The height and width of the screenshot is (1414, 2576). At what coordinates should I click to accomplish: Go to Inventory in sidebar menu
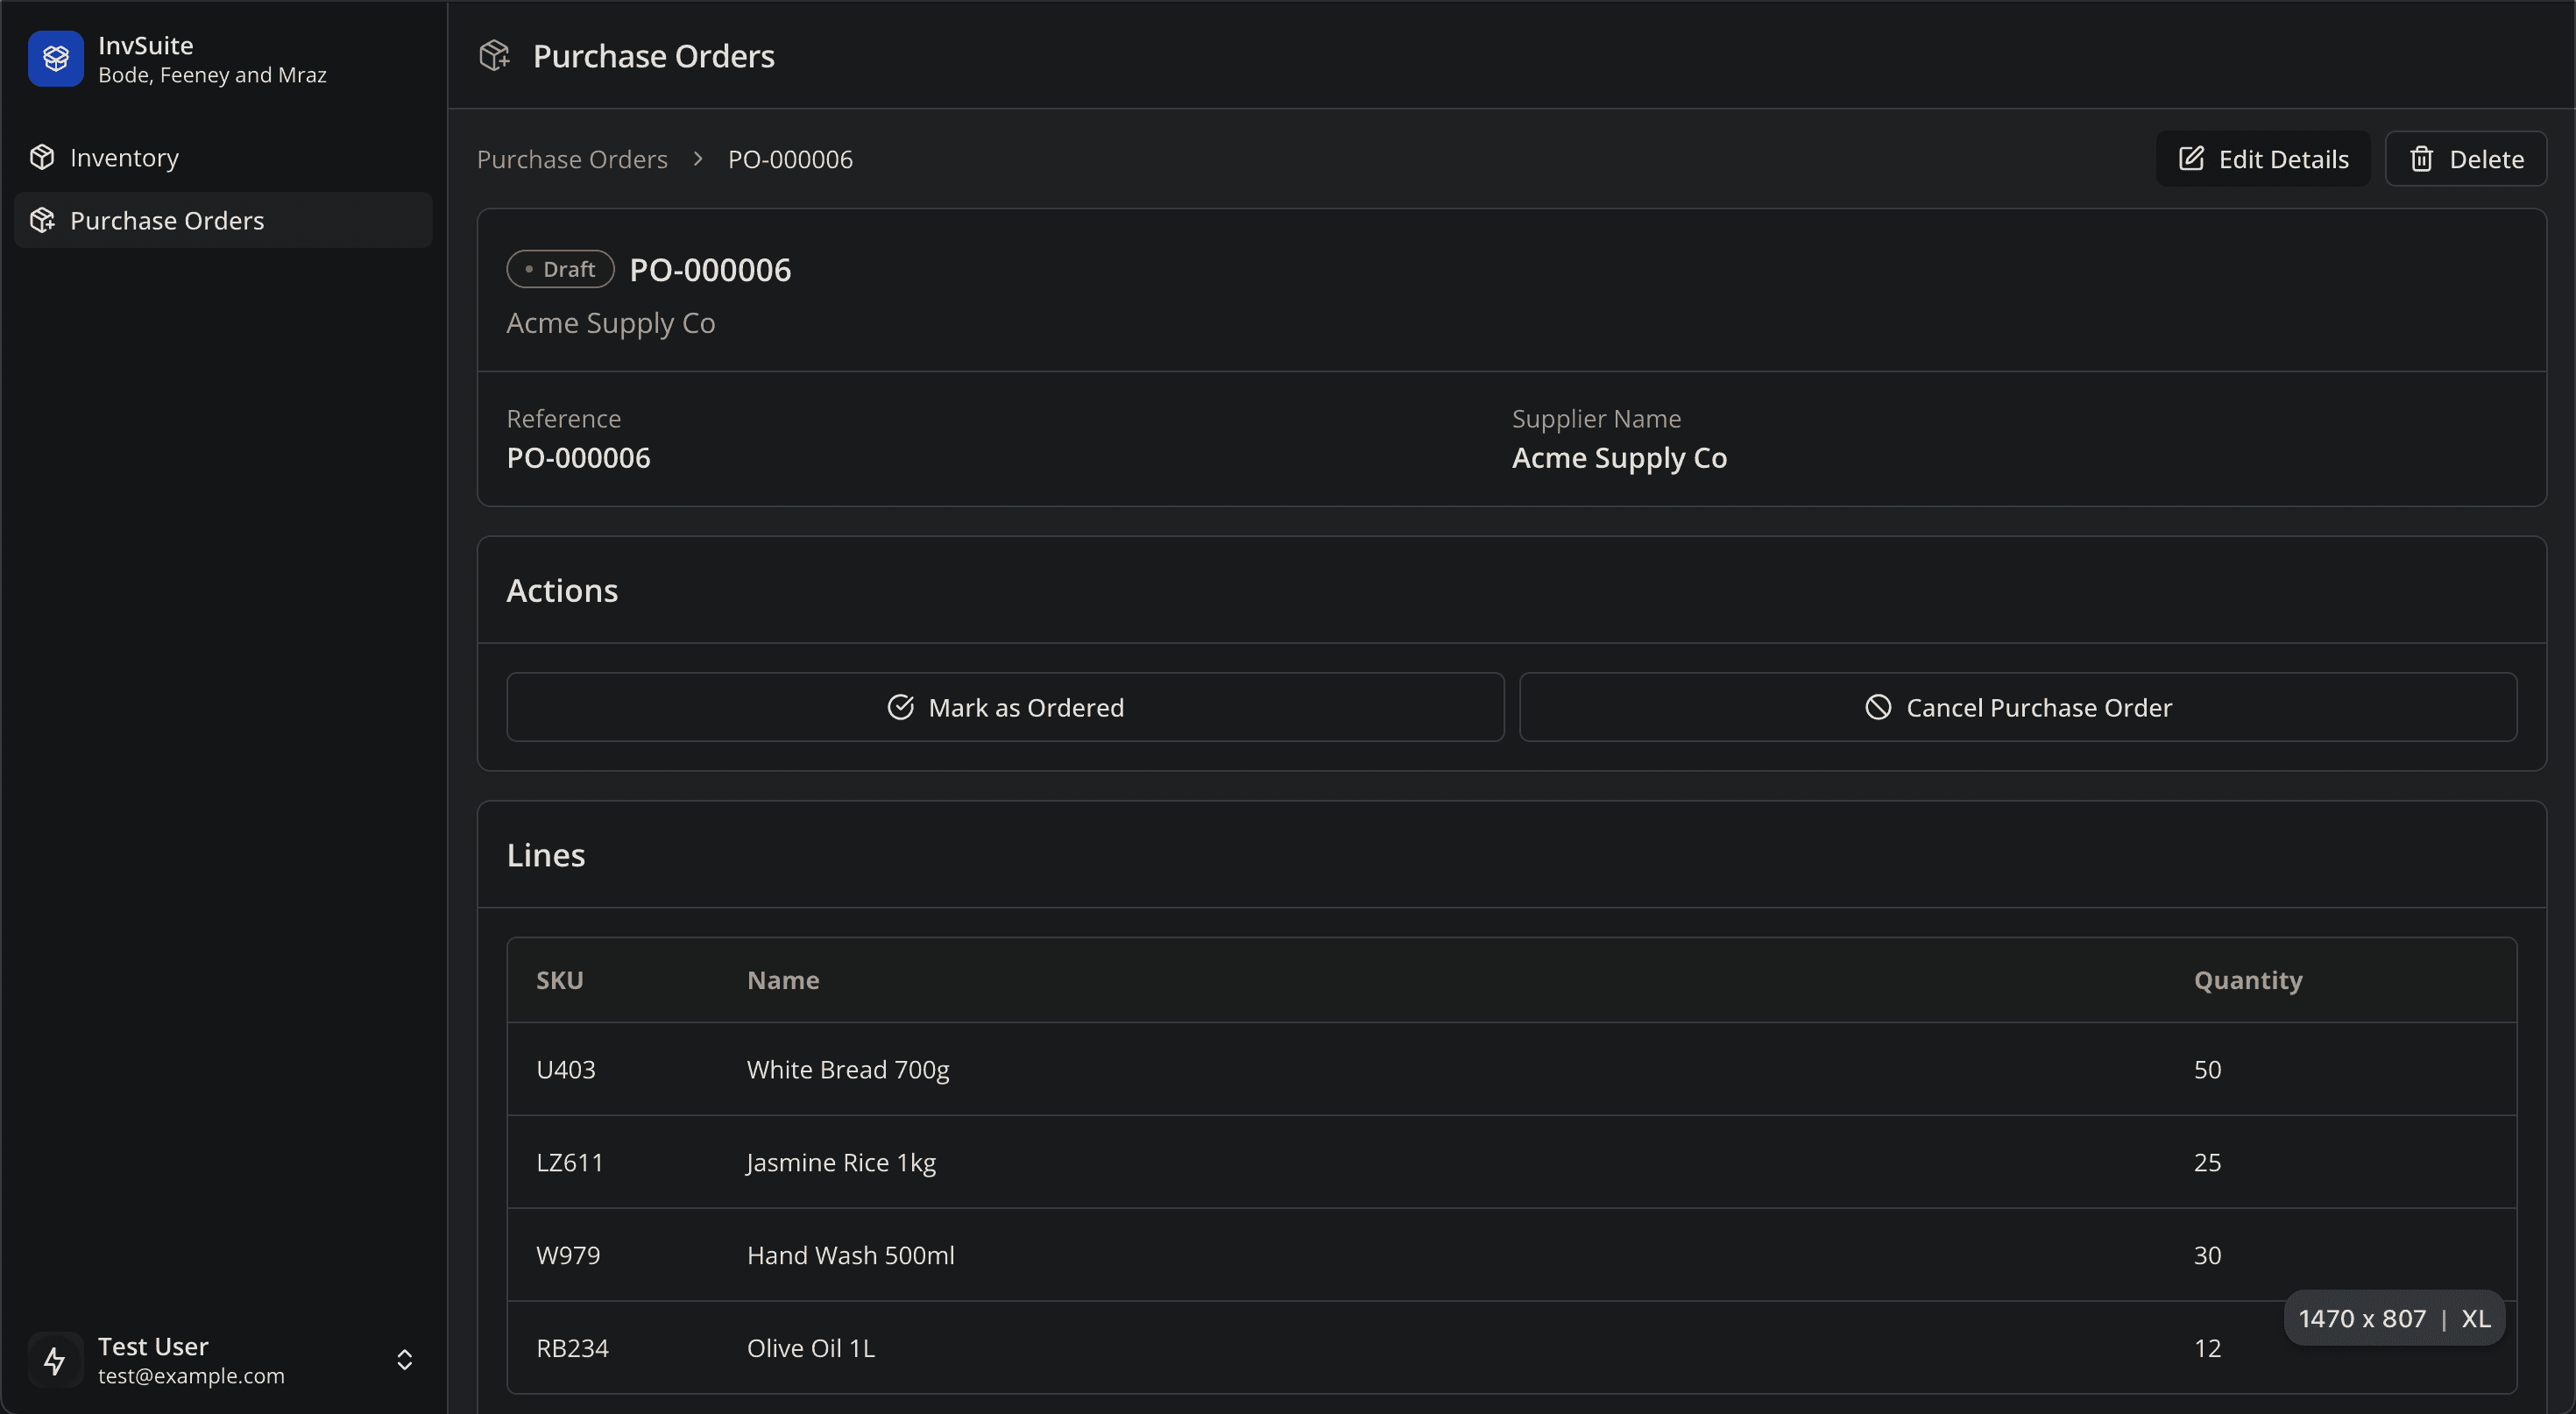pos(124,157)
